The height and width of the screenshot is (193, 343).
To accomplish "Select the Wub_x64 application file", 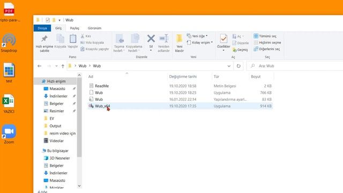I will (x=102, y=106).
